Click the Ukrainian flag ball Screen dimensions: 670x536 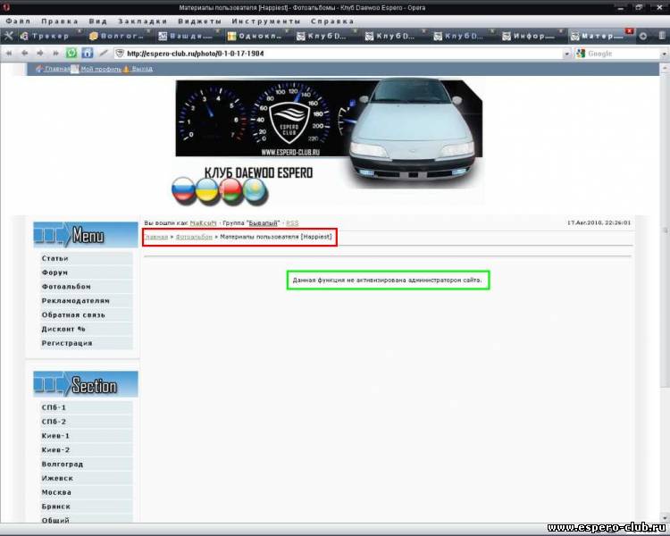pos(207,190)
